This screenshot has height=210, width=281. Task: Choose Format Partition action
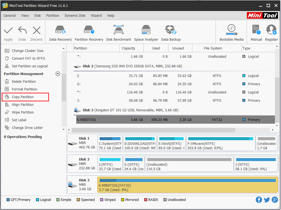click(x=24, y=89)
